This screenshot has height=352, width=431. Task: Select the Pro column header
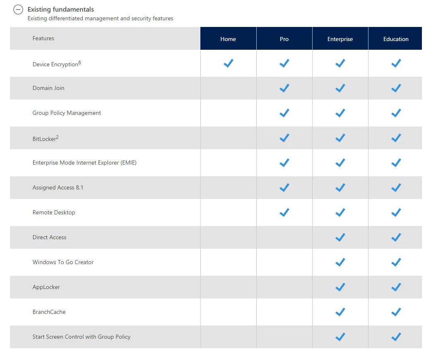284,39
